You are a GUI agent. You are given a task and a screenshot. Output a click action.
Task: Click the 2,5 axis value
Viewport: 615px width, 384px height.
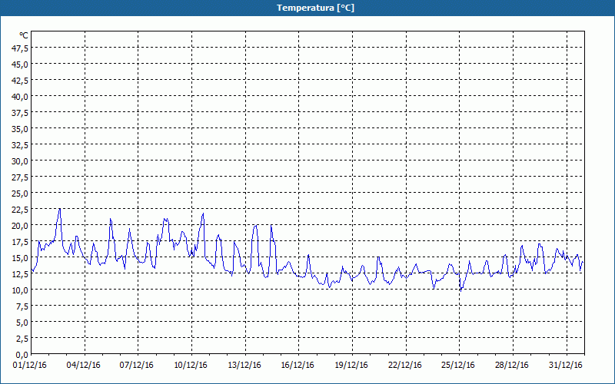point(22,339)
